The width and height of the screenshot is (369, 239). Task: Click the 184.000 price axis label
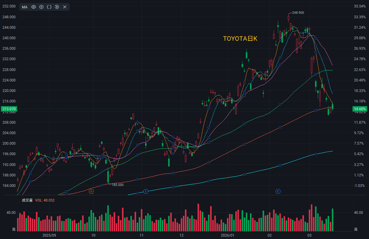pos(9,186)
